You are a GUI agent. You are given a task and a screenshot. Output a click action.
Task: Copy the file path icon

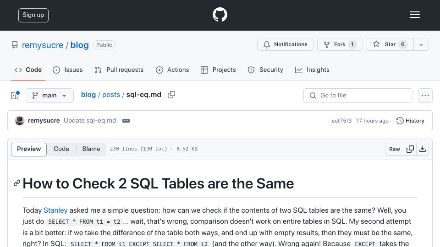[x=171, y=95]
